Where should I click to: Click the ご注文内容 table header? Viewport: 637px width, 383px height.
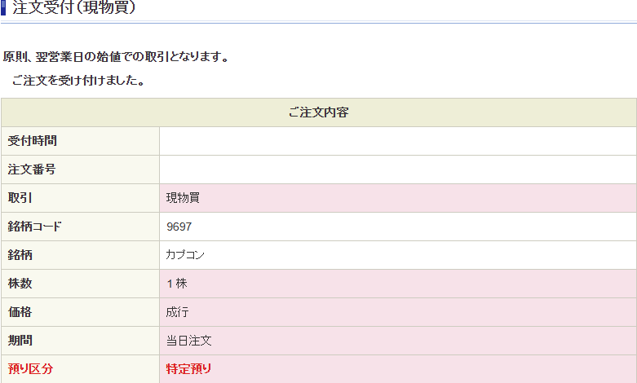click(x=318, y=112)
